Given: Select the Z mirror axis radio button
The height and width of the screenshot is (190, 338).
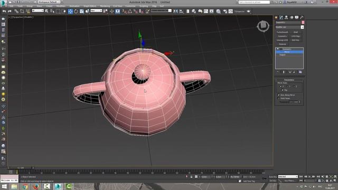Looking at the screenshot, I should 294,87.
